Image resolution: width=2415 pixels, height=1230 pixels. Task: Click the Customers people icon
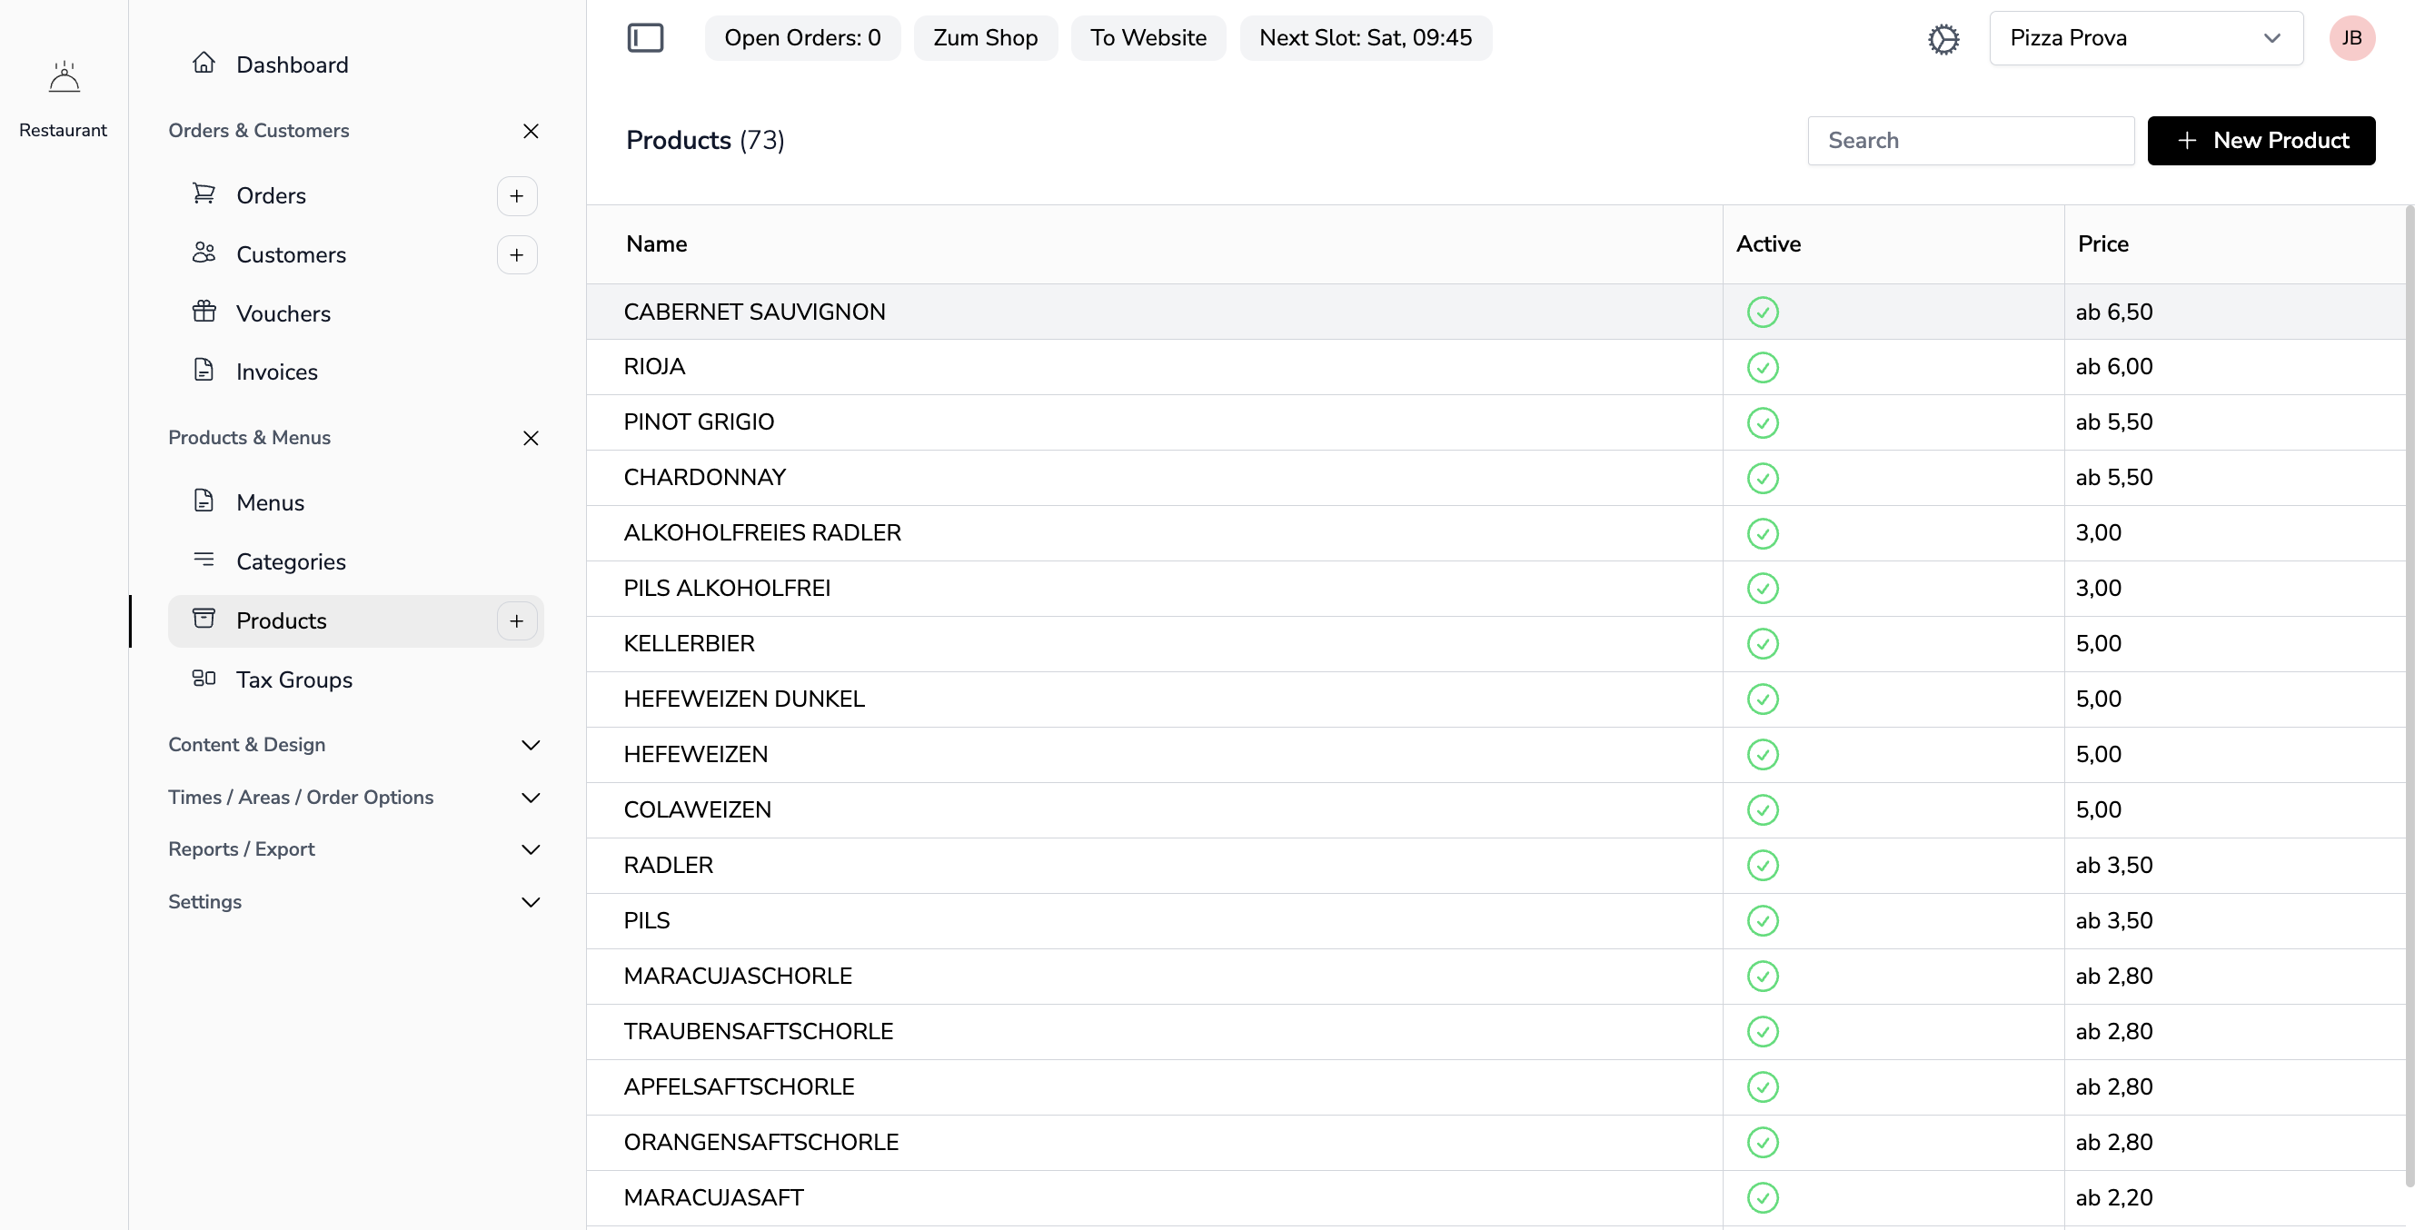(204, 253)
